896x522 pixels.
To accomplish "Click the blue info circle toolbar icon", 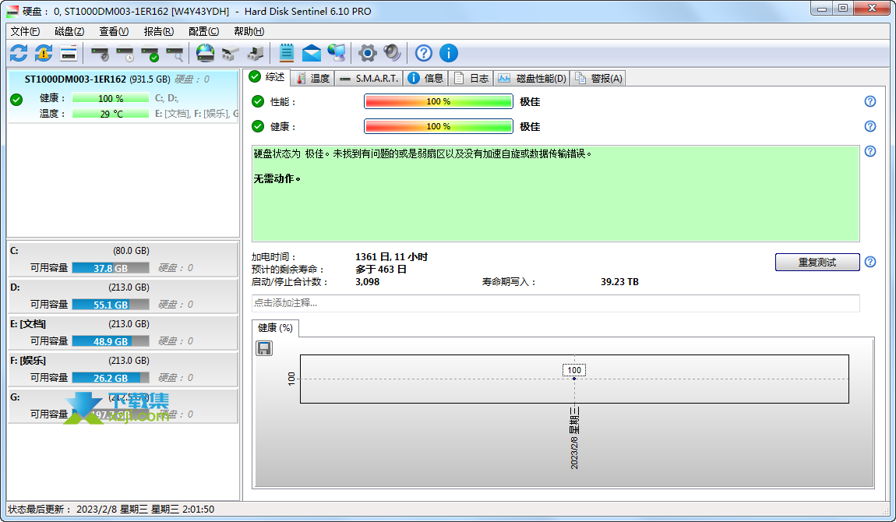I will coord(449,53).
